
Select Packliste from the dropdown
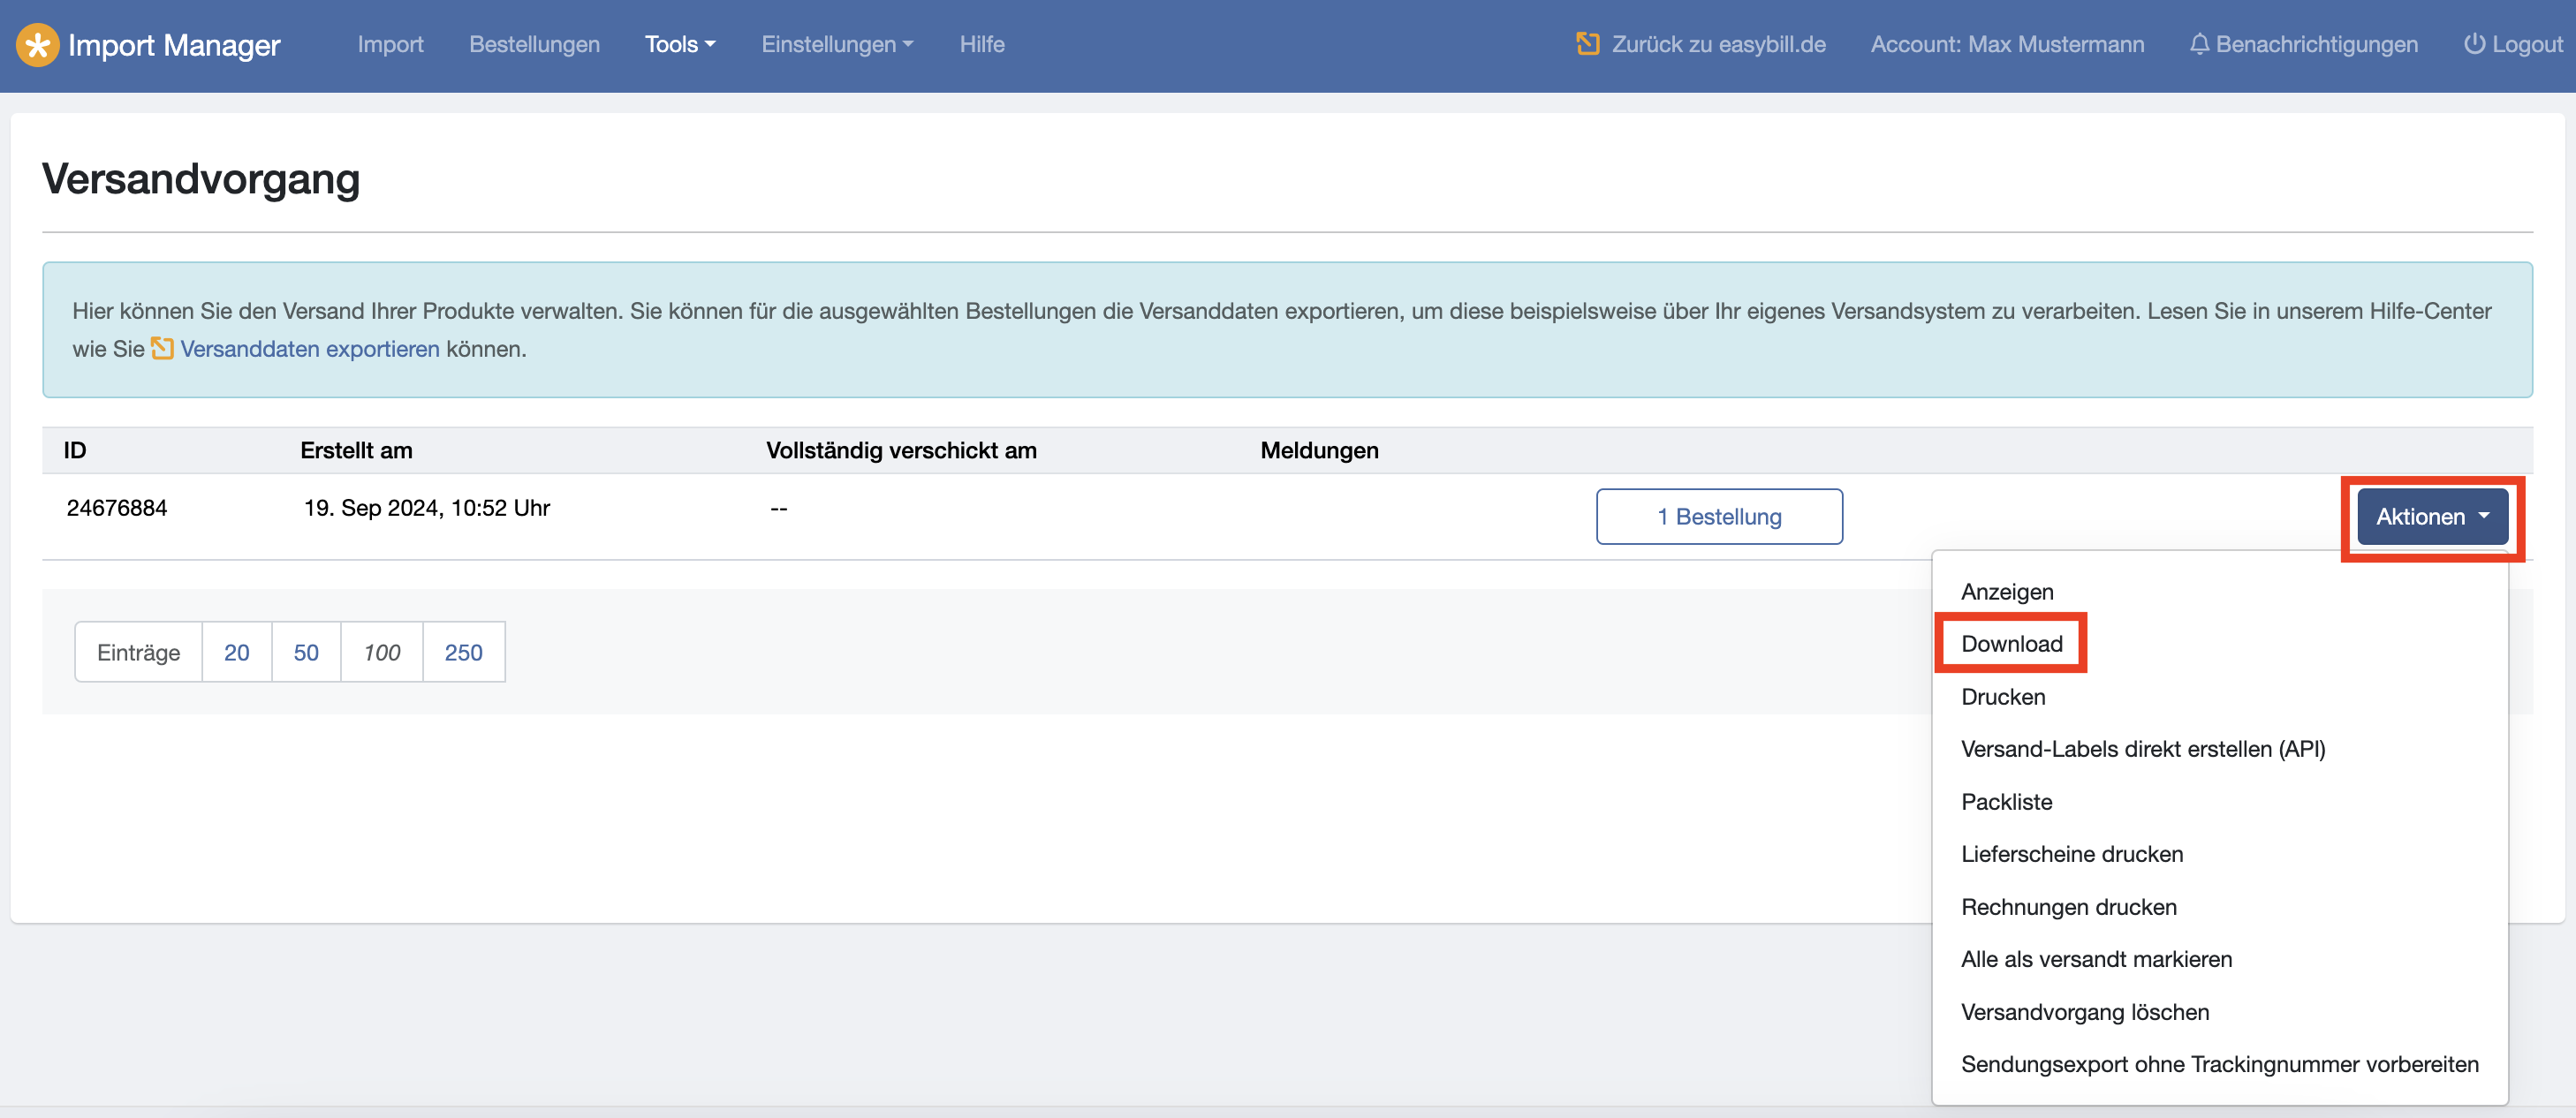tap(2006, 801)
